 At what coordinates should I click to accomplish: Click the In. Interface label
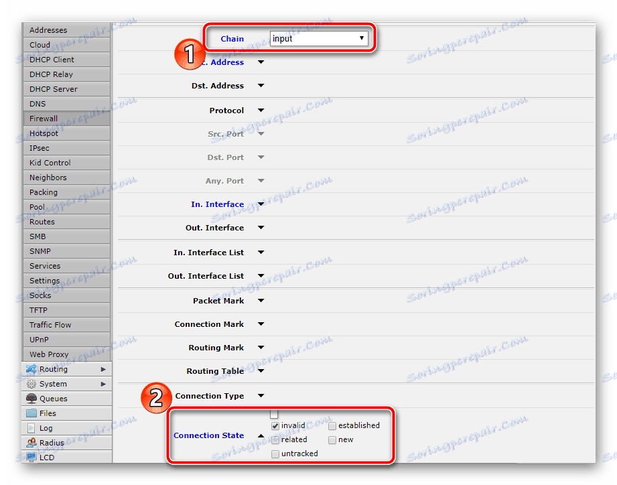217,204
